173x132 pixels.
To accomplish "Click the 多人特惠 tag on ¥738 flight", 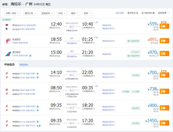I will pos(136,92).
